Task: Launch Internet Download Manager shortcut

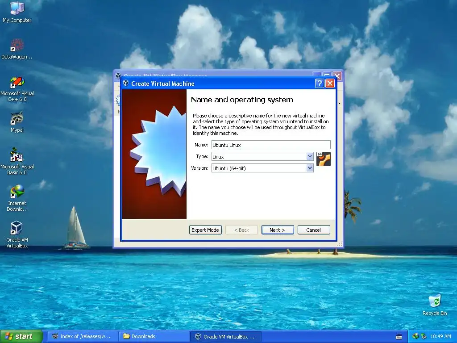Action: (x=17, y=198)
